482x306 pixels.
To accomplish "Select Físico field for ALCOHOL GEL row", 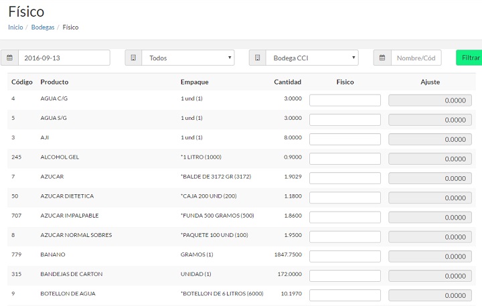I will [345, 159].
